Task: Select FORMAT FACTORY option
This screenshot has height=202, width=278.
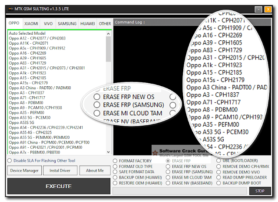Action: pos(132,161)
